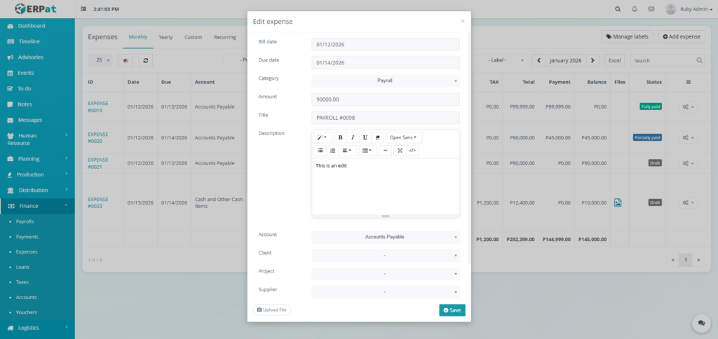Toggle fullscreen editor mode
Screen dimensions: 718x339
tap(400, 151)
